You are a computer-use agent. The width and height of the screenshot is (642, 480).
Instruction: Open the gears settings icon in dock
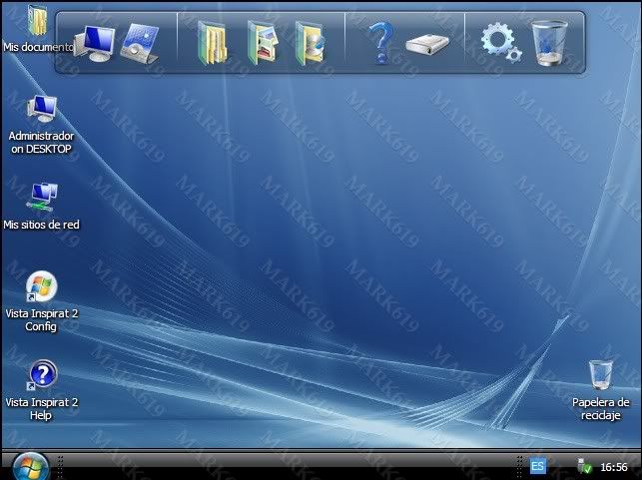501,43
